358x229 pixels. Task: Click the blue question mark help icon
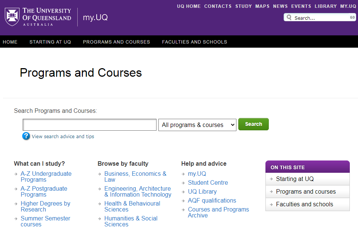coord(26,136)
